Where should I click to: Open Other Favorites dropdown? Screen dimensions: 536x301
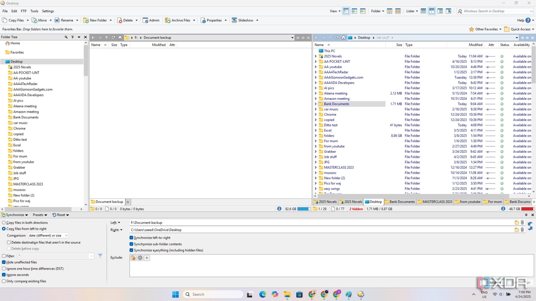[485, 29]
